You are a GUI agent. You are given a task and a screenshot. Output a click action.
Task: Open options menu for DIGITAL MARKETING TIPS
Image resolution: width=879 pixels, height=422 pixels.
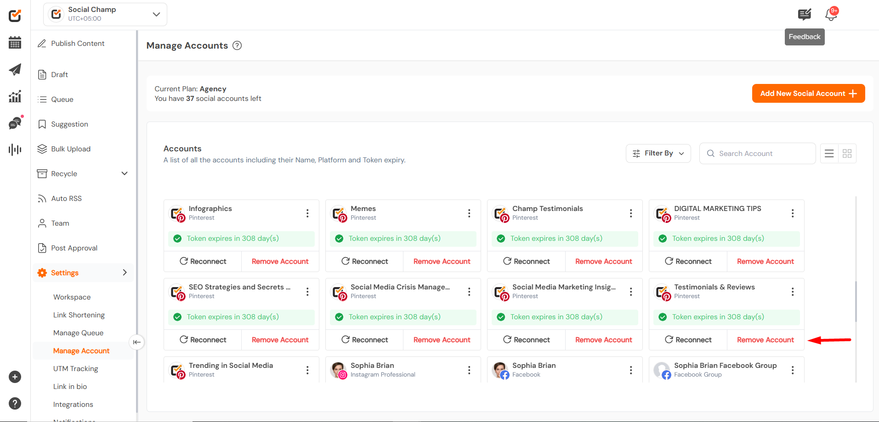pos(793,213)
